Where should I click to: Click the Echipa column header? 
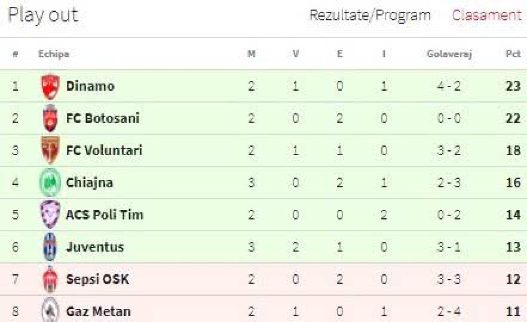point(54,54)
